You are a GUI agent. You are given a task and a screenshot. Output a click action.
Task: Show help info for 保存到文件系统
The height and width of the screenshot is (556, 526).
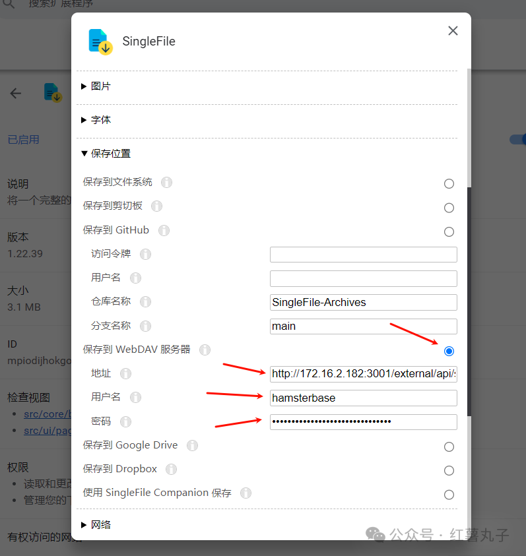pos(166,182)
